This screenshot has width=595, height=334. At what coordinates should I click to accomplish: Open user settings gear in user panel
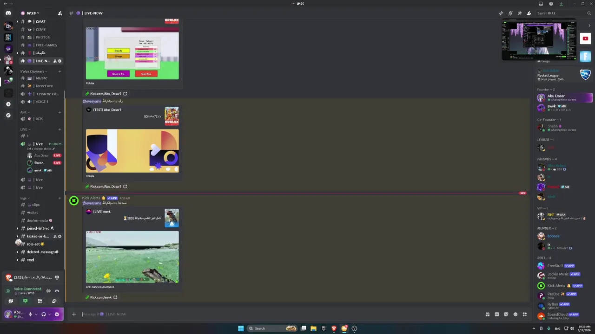[57, 315]
